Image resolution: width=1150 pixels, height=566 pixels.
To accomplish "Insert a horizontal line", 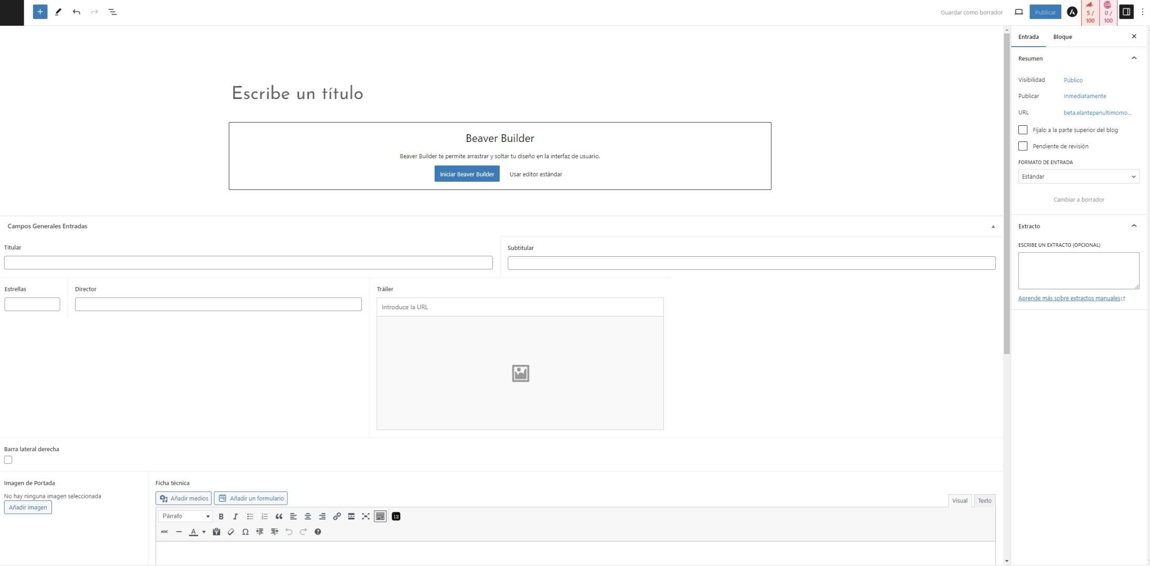I will [179, 531].
